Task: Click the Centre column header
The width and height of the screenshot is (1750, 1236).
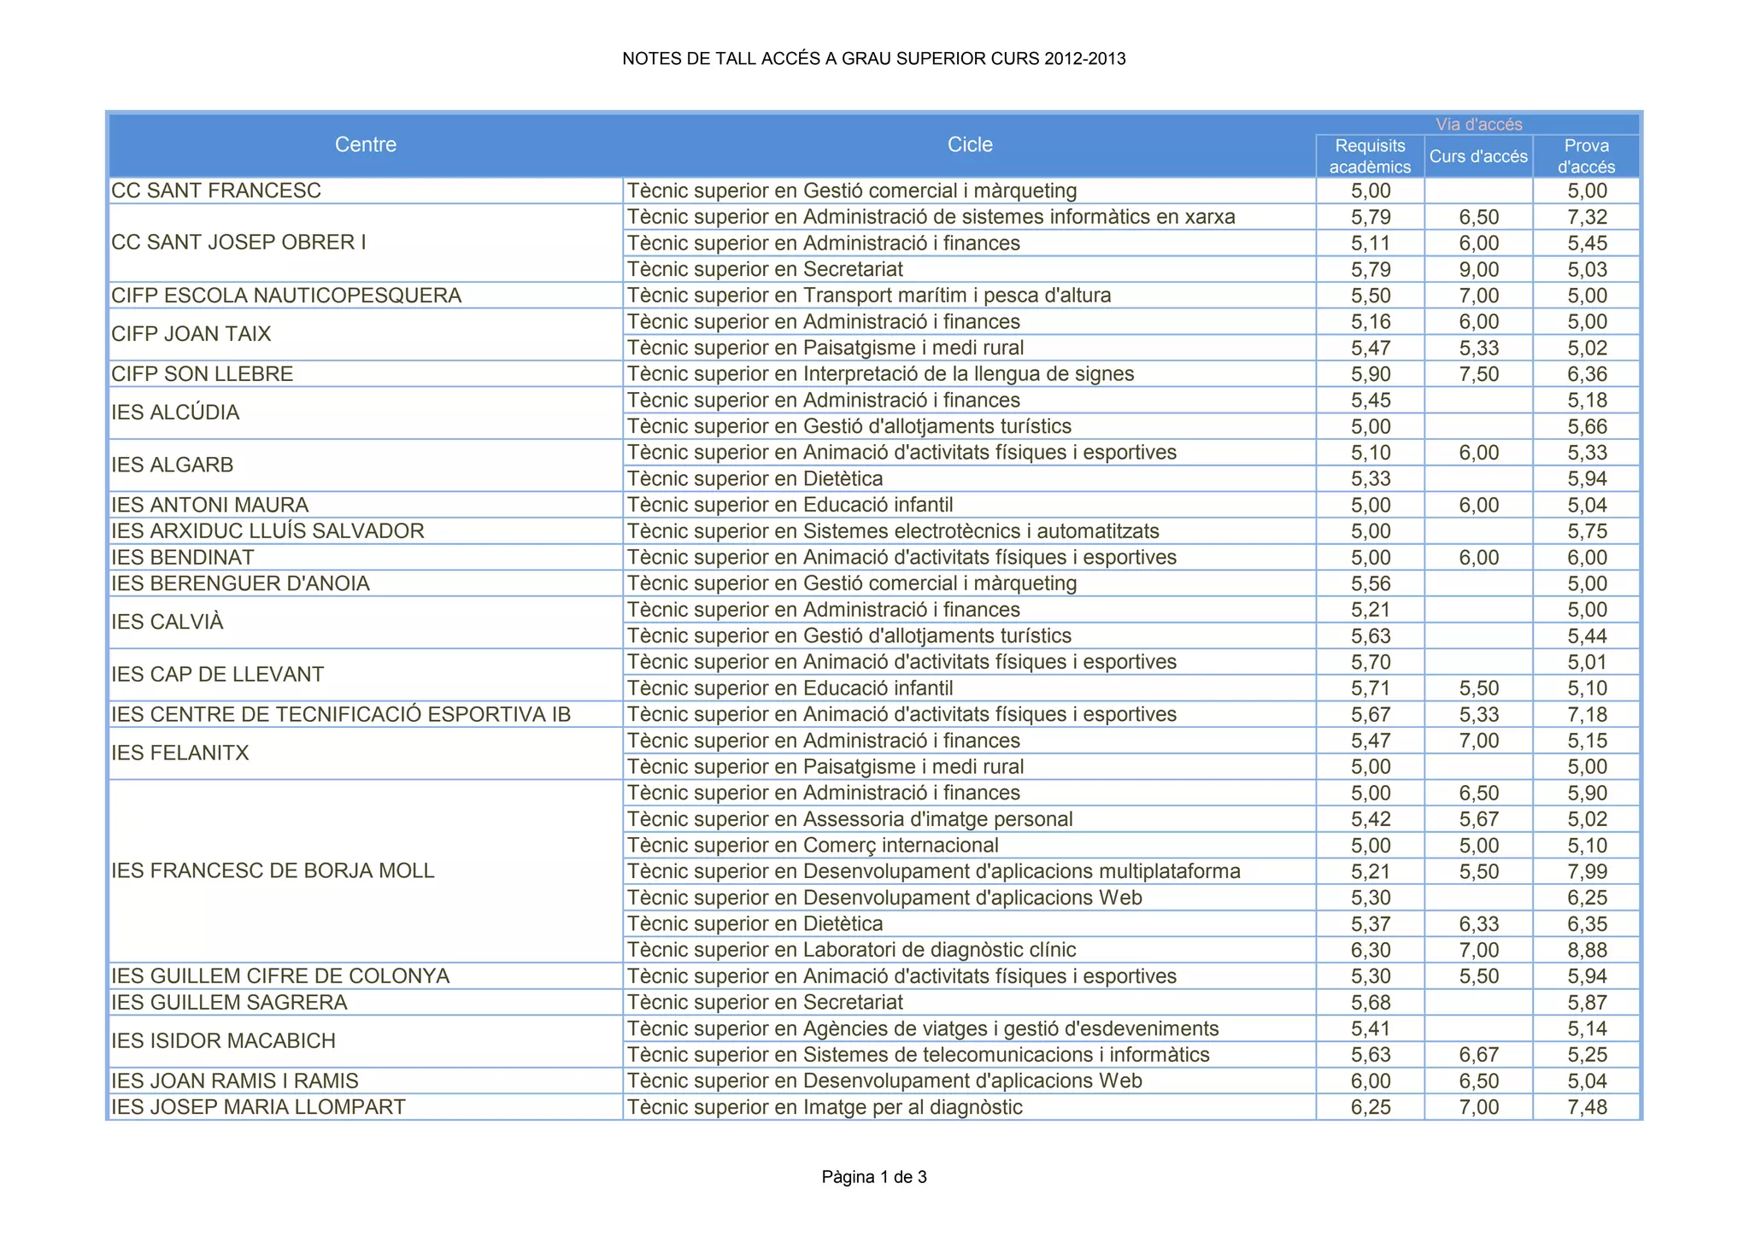Action: 365,144
